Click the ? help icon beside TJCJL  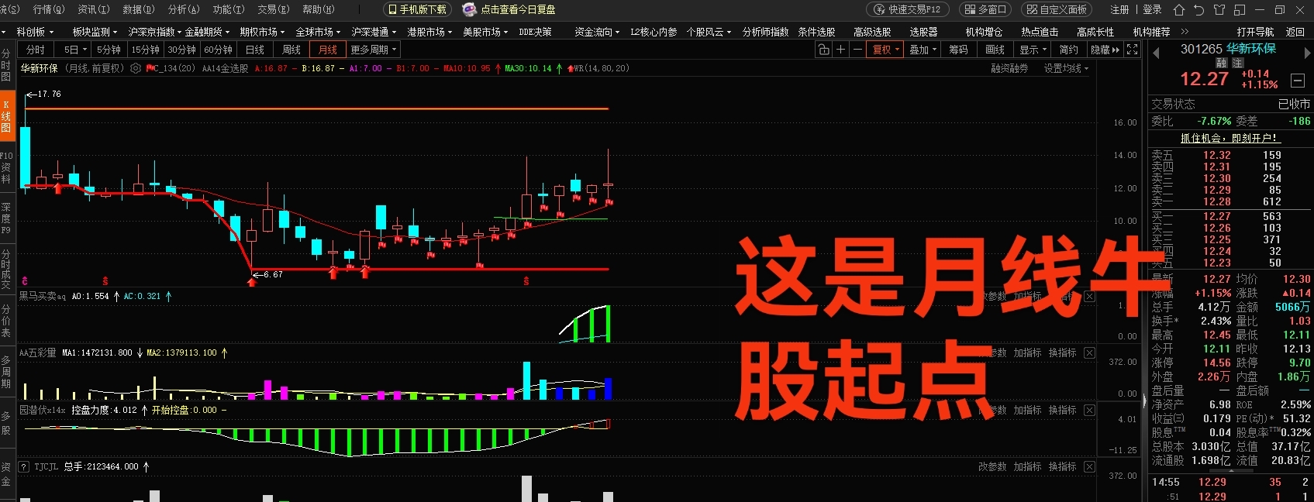24,466
